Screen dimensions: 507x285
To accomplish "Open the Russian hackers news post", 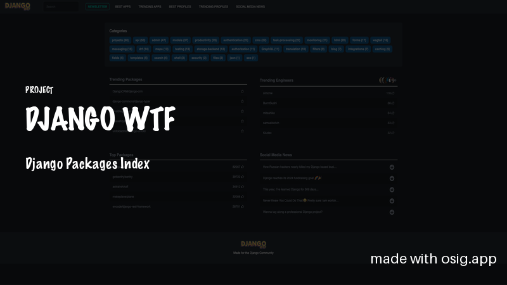I will point(299,167).
